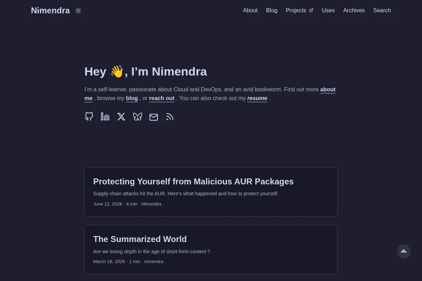Open the Blog menu item
The image size is (422, 281).
point(272,11)
